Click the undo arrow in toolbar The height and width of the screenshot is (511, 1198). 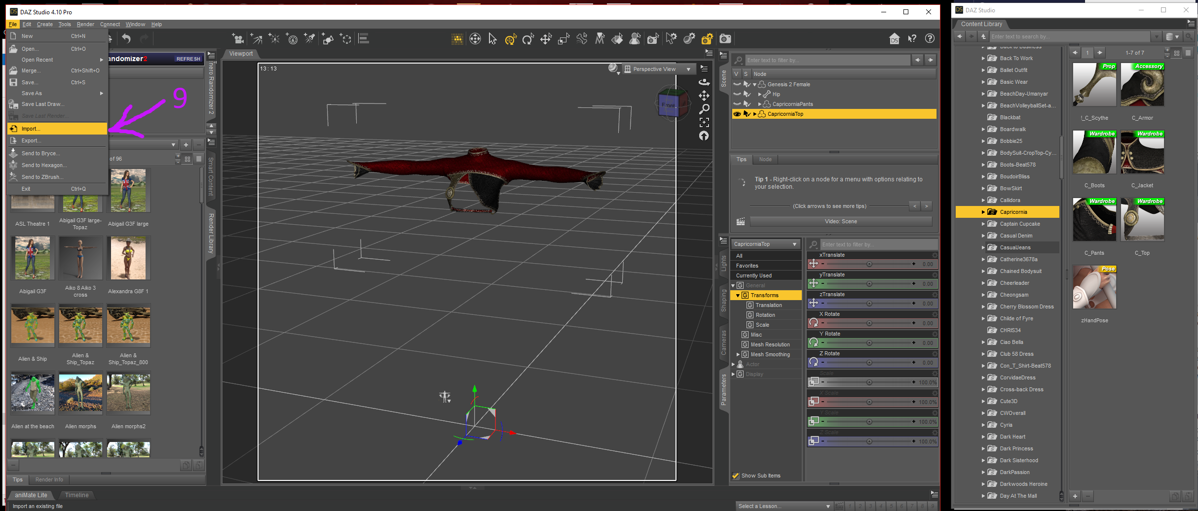pyautogui.click(x=126, y=39)
